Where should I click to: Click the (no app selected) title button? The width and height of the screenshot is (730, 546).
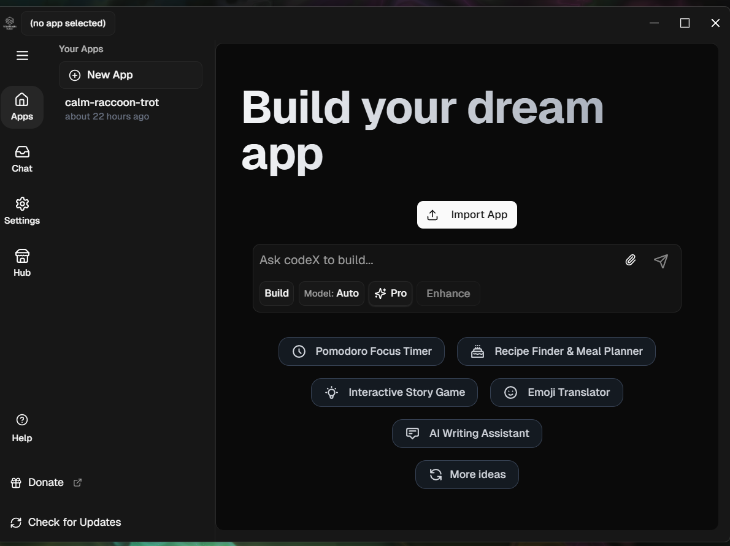(x=68, y=23)
